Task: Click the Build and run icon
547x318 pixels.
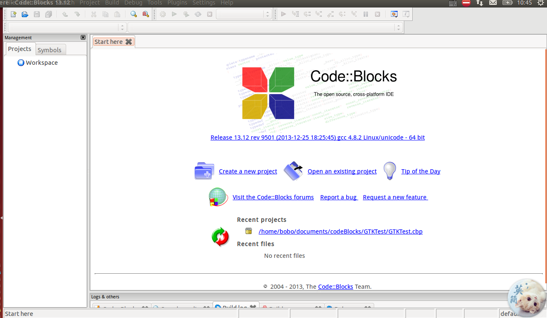Action: 186,14
